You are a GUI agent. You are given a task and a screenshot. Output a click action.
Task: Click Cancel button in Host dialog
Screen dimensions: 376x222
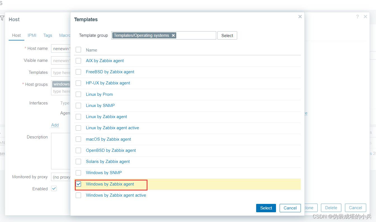(355, 208)
